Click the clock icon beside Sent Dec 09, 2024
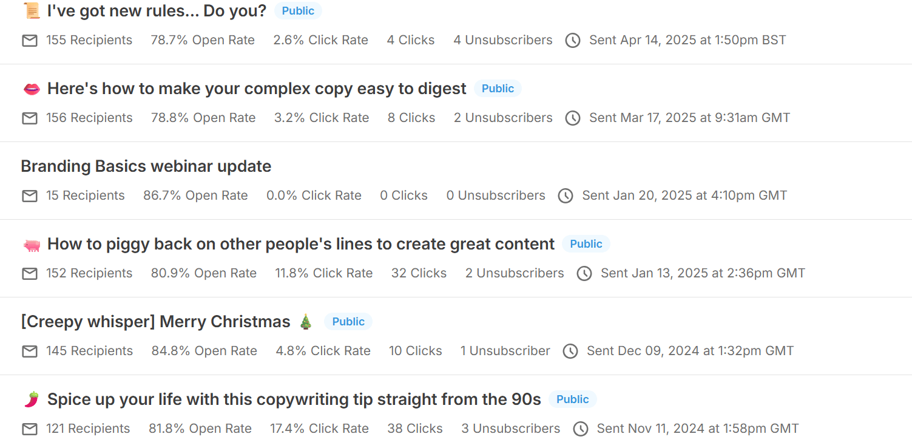Screen dimensions: 912x448 (x=570, y=351)
